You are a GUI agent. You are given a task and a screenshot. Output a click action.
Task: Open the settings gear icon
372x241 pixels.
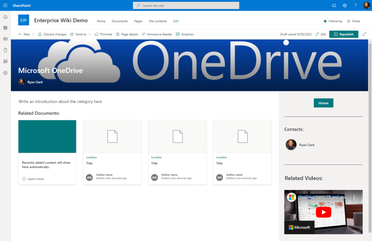point(345,5)
